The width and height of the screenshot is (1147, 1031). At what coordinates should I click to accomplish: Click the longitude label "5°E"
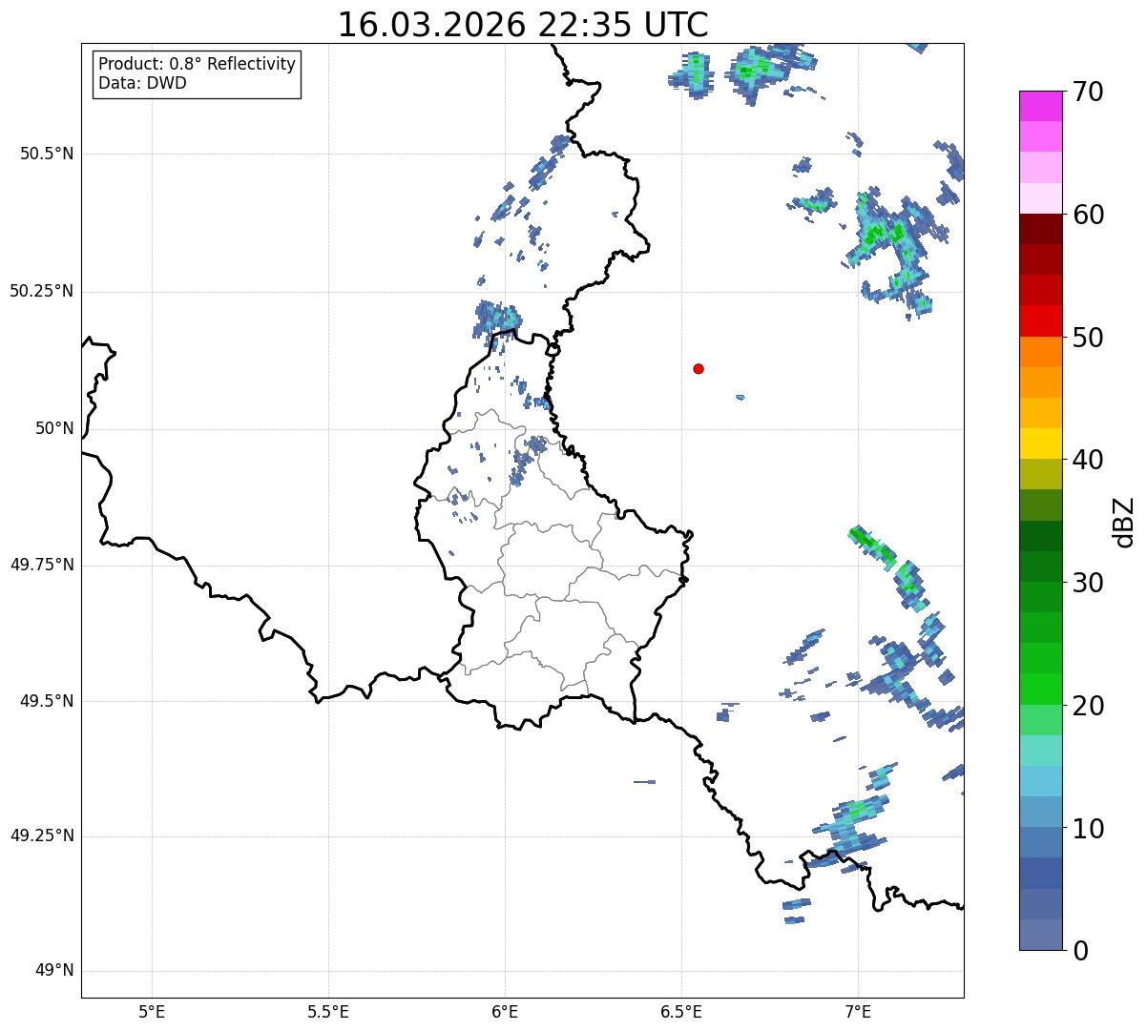(x=152, y=1012)
